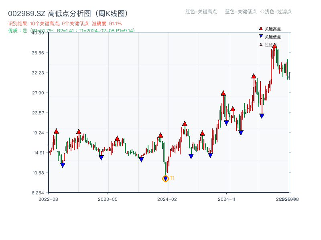Click the hollow triangle icon for the filtered-point legend
This screenshot has height=240, width=321.
pyautogui.click(x=261, y=44)
